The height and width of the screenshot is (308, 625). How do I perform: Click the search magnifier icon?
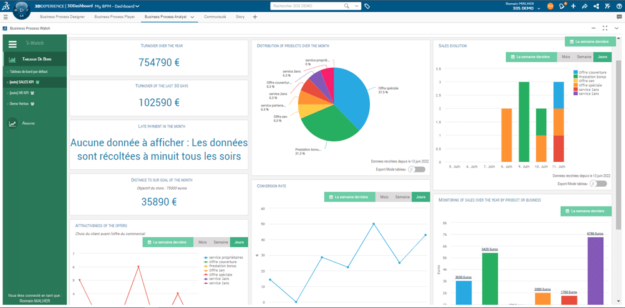346,6
